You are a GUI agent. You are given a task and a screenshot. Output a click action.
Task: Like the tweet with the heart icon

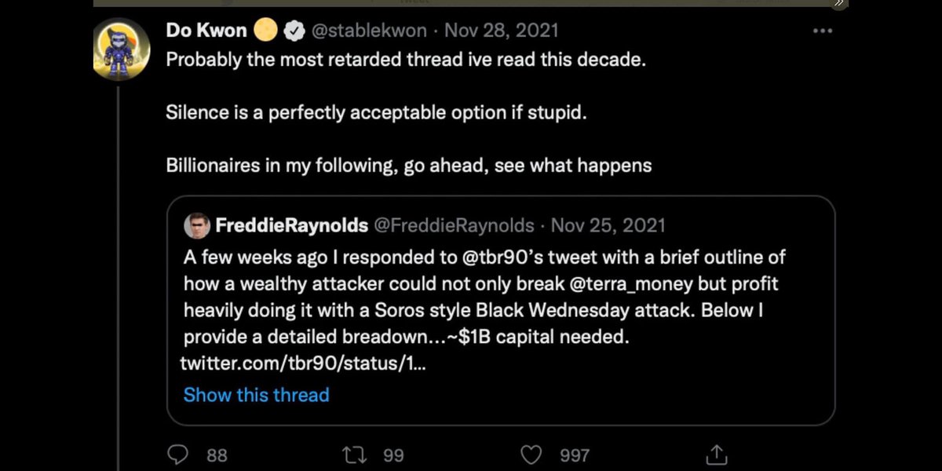pos(532,455)
